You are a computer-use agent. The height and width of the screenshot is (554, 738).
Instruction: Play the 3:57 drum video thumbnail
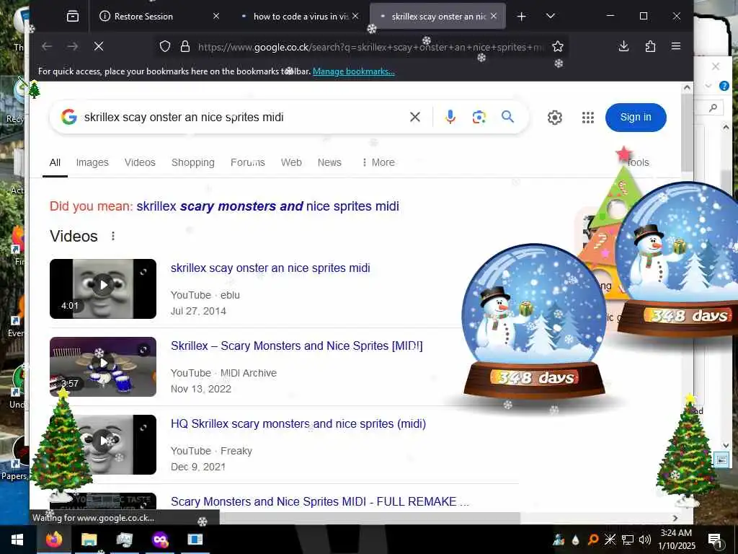click(x=103, y=366)
